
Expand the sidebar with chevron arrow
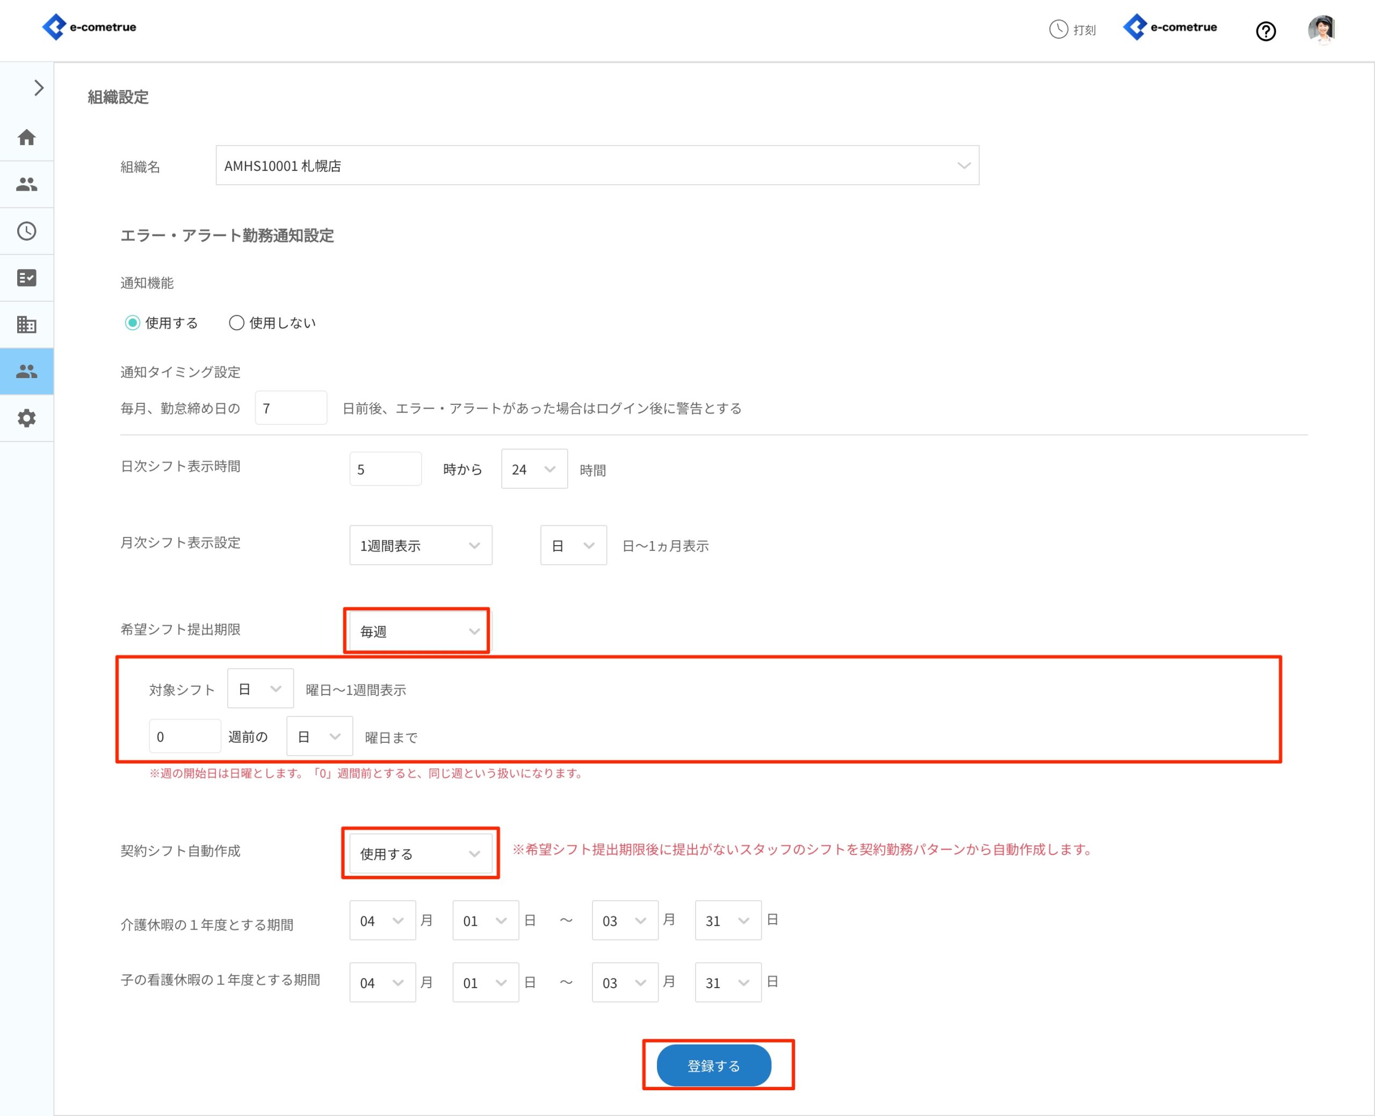(x=39, y=88)
